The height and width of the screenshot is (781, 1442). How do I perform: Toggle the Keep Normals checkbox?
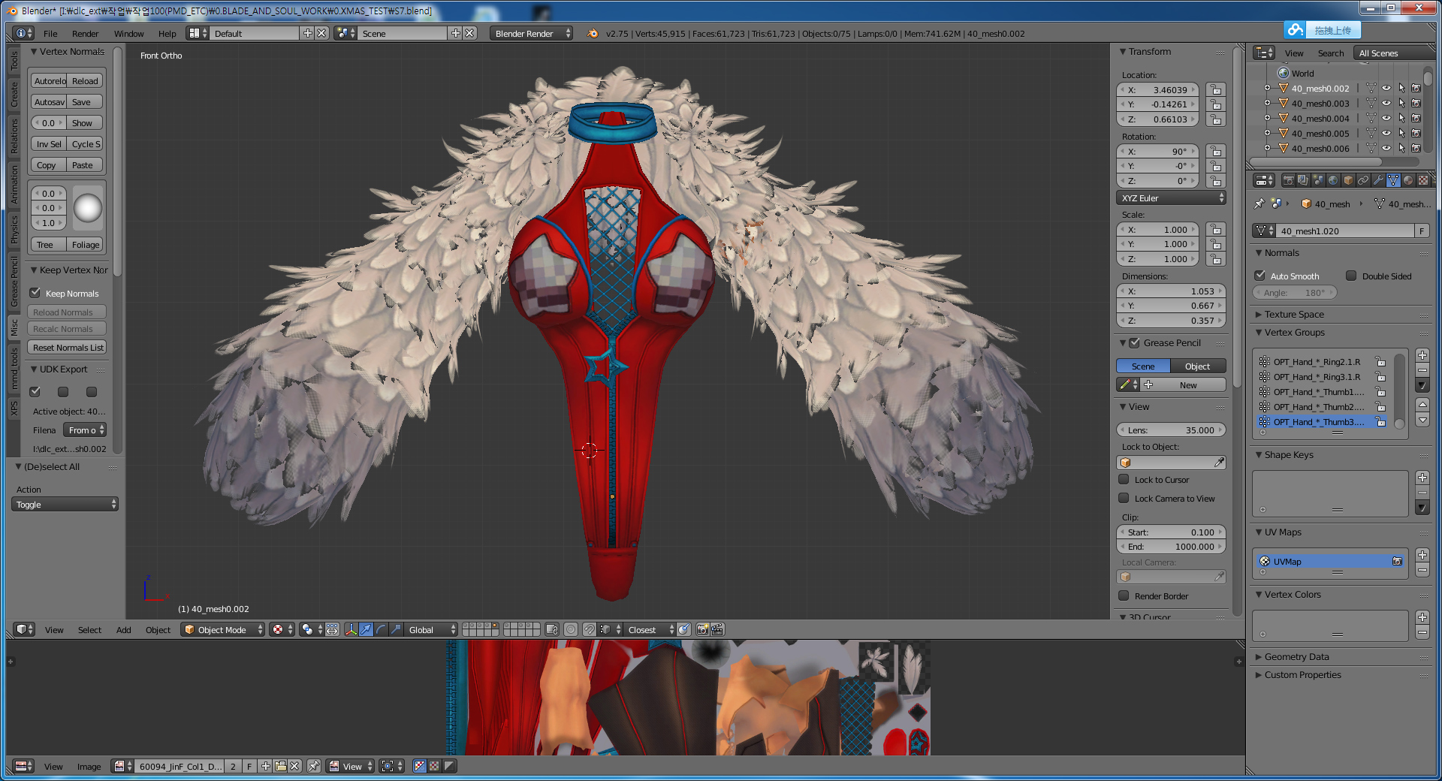click(35, 293)
